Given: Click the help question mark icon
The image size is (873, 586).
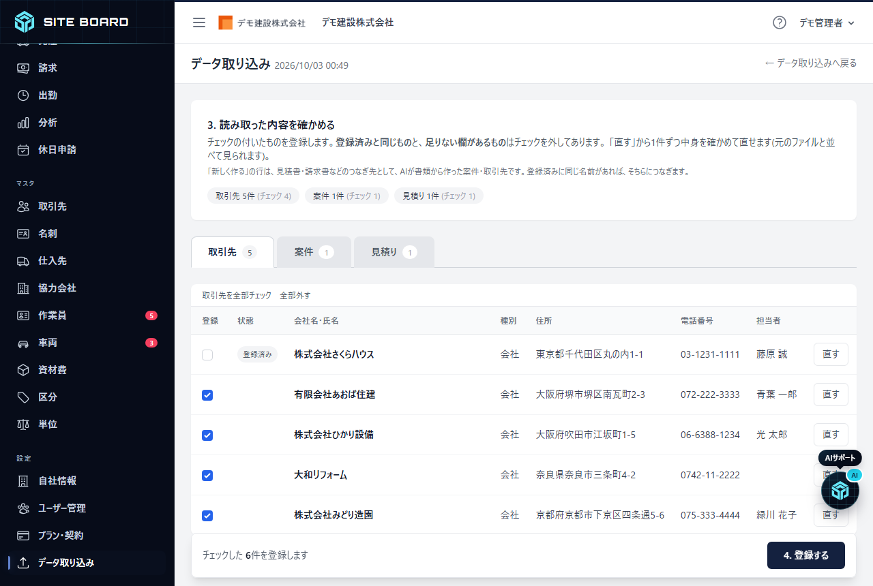Looking at the screenshot, I should pyautogui.click(x=780, y=22).
